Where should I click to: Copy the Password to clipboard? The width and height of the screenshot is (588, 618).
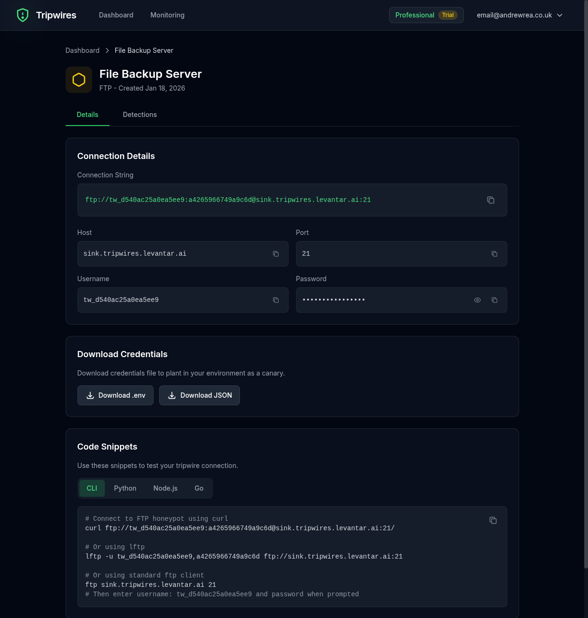(494, 300)
